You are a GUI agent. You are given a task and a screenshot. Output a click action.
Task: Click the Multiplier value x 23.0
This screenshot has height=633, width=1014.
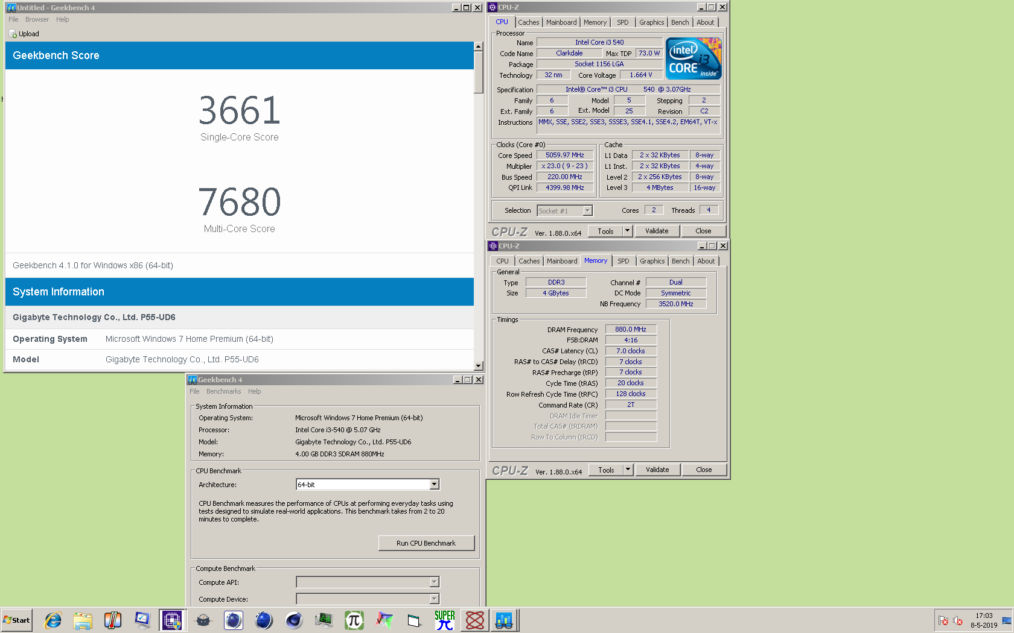click(x=565, y=166)
